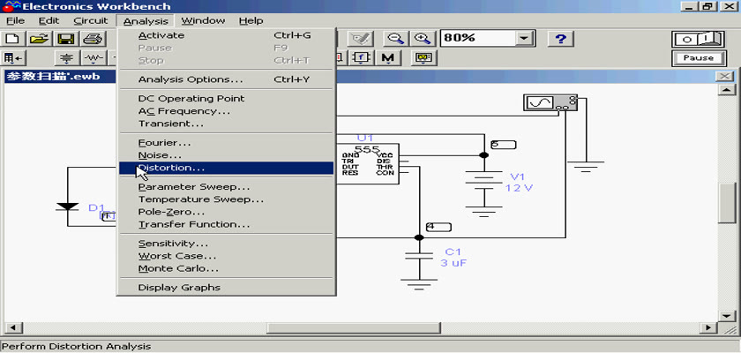This screenshot has height=353, width=741.
Task: Select capacitor C1 symbol
Action: (x=419, y=256)
